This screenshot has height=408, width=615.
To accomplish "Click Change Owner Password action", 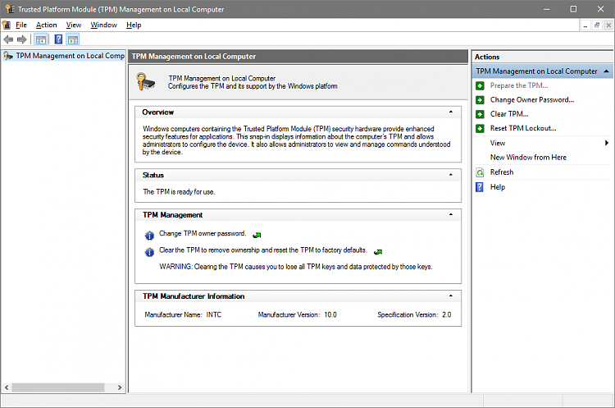I will (531, 100).
